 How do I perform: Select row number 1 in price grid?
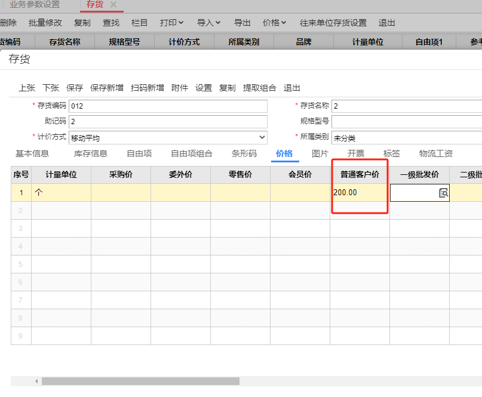(x=22, y=193)
